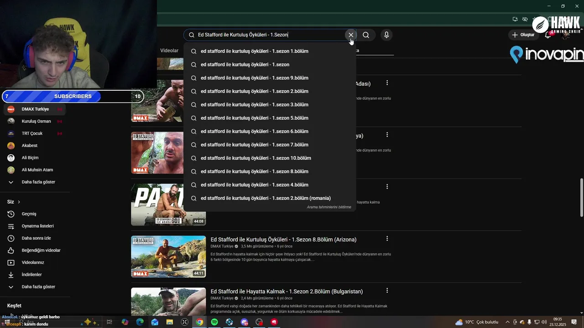
Task: Open the Arizona 8.Bölüm video thumbnail
Action: click(168, 256)
